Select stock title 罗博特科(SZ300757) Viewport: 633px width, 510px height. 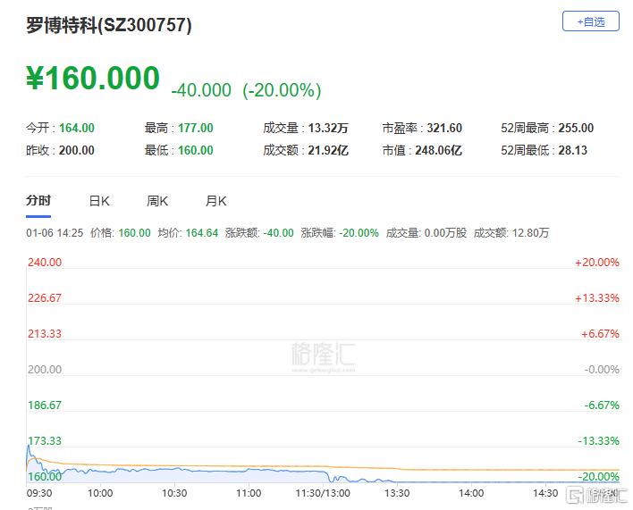coord(109,25)
